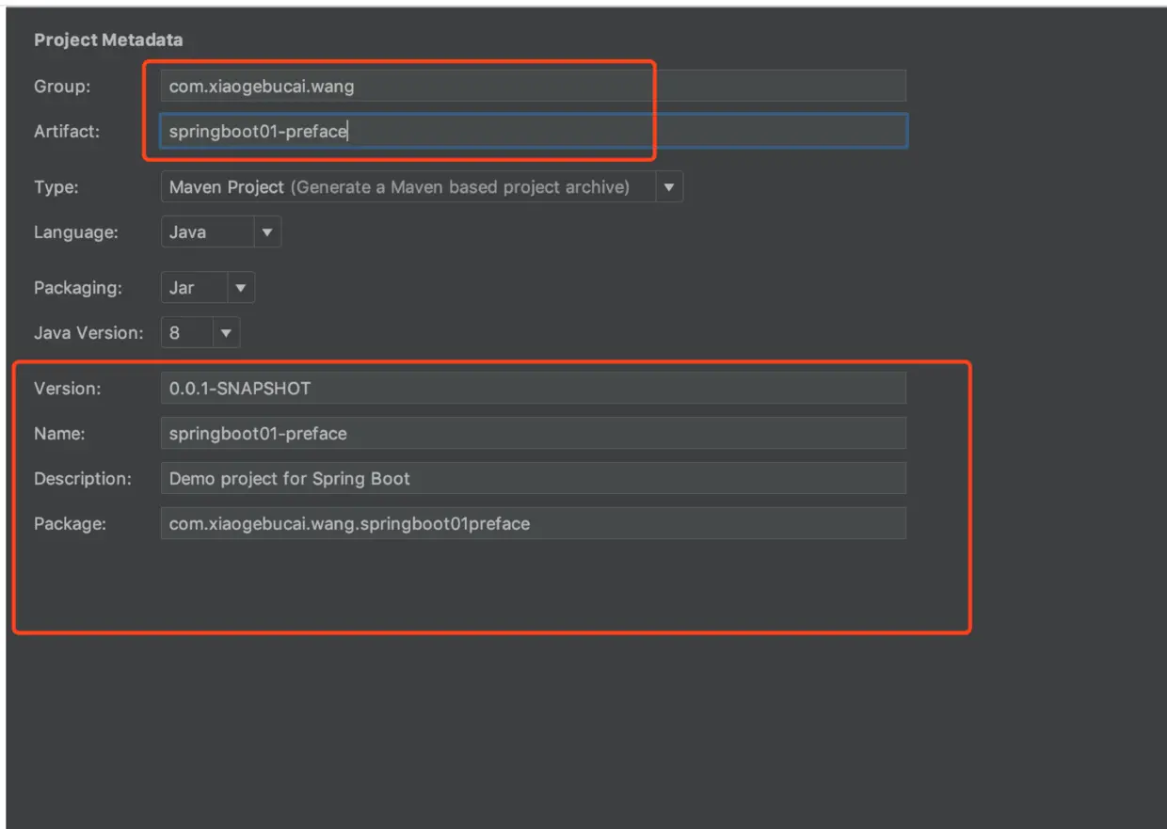Screen dimensions: 1167x829
Task: Click the Type dropdown arrow button
Action: (669, 187)
